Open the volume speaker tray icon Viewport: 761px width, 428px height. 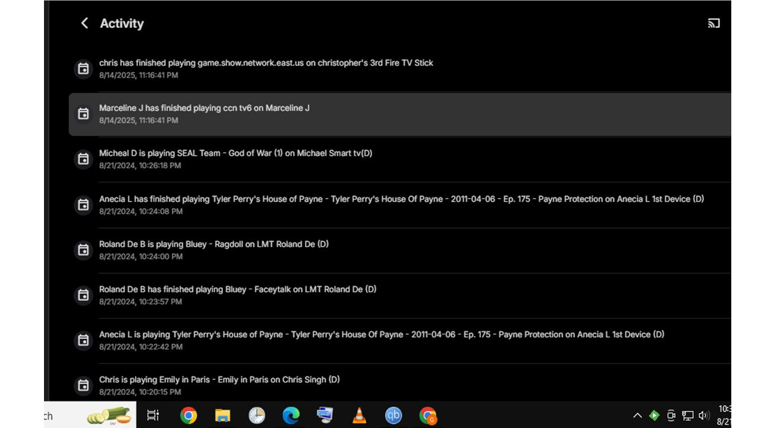tap(705, 416)
